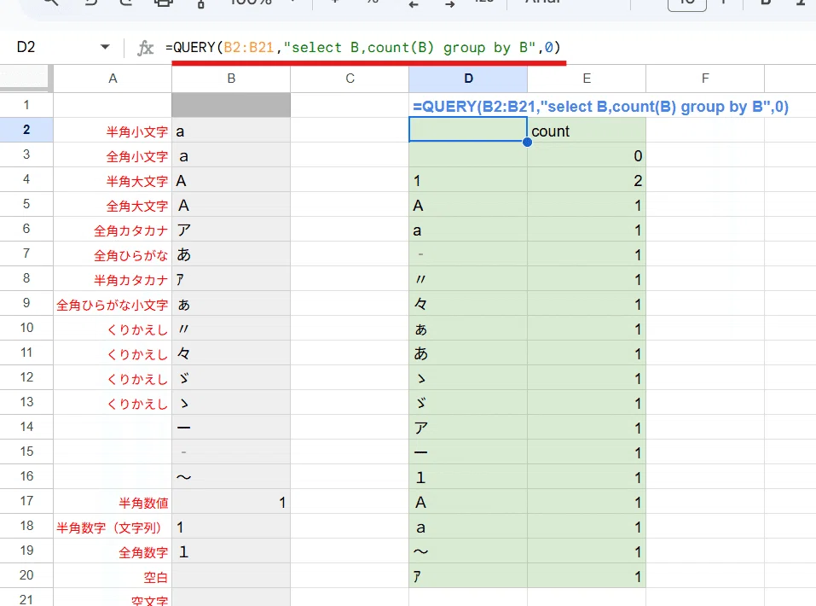Click cell D9 showing "々"
The image size is (816, 606).
point(468,303)
